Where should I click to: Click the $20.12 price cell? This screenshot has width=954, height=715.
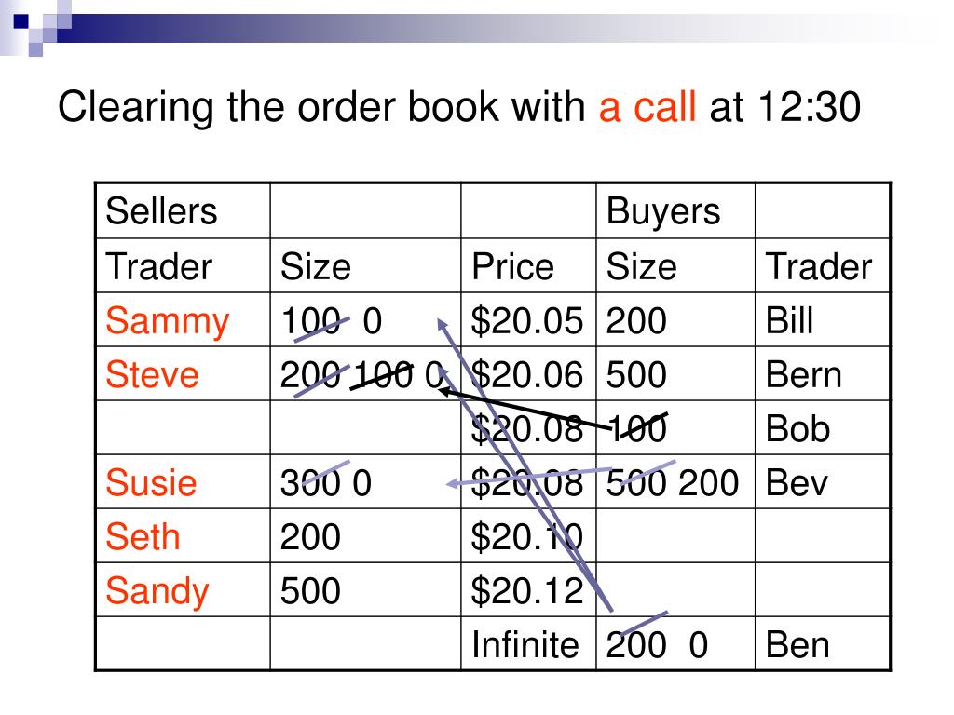pos(528,590)
